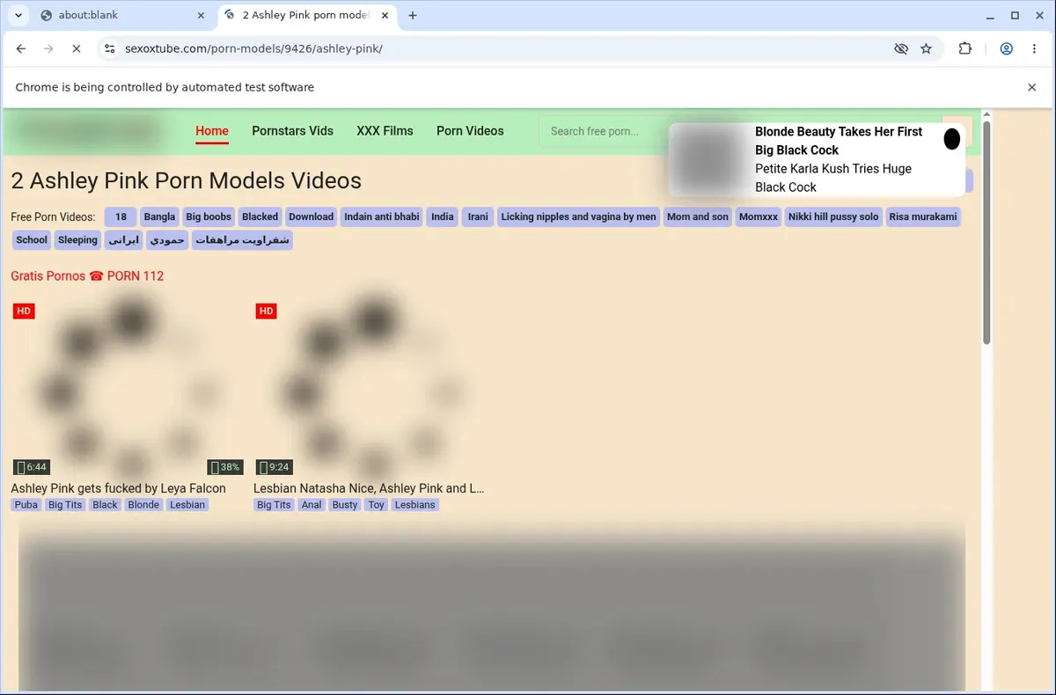Select the Puba tag under first video
Image resolution: width=1056 pixels, height=695 pixels.
tap(26, 505)
